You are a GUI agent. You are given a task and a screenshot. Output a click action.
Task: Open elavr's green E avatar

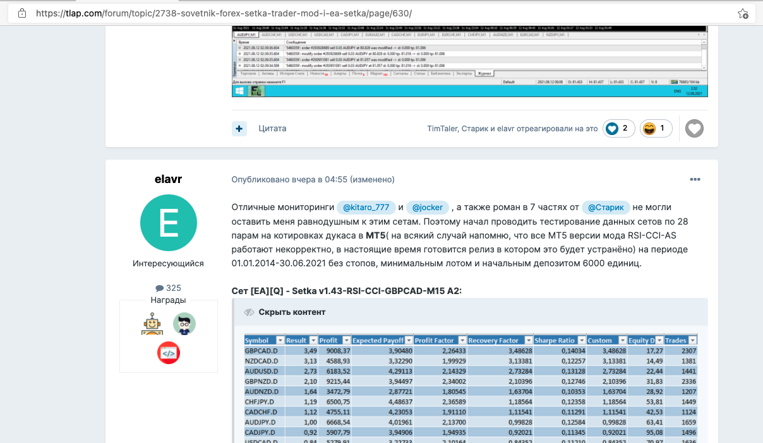tap(169, 223)
